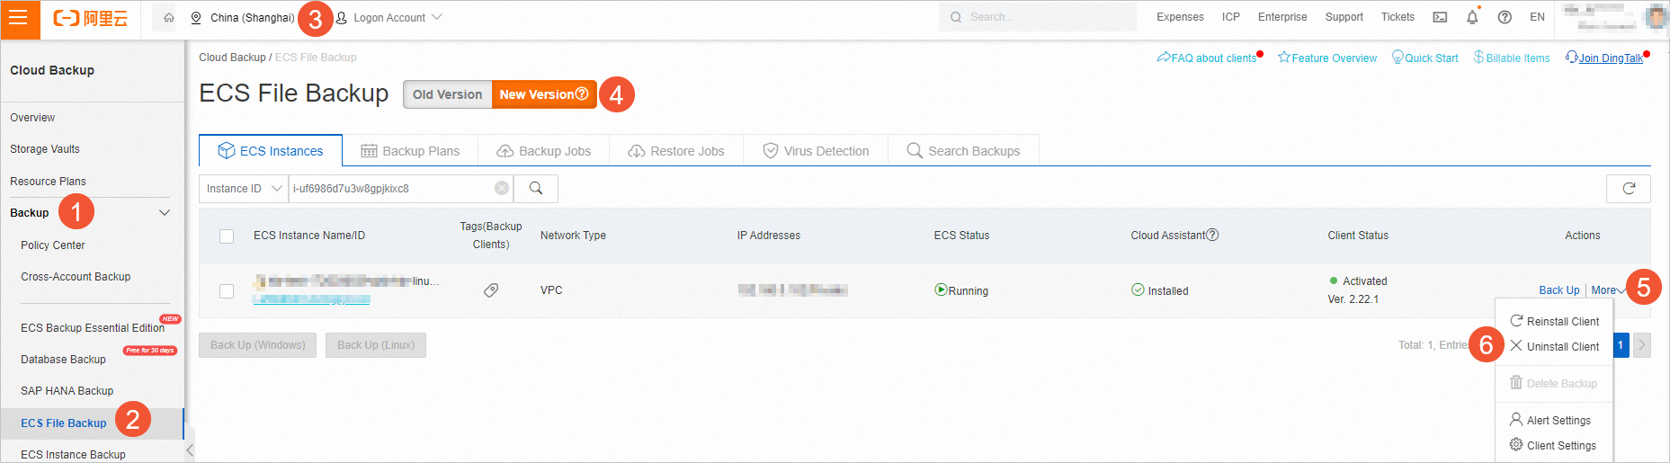Open Client Settings from the menu

click(1553, 445)
